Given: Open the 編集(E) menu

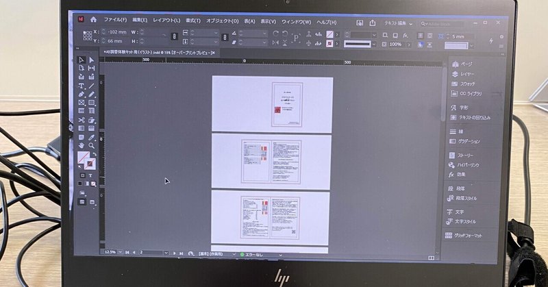Looking at the screenshot, I should tap(140, 20).
